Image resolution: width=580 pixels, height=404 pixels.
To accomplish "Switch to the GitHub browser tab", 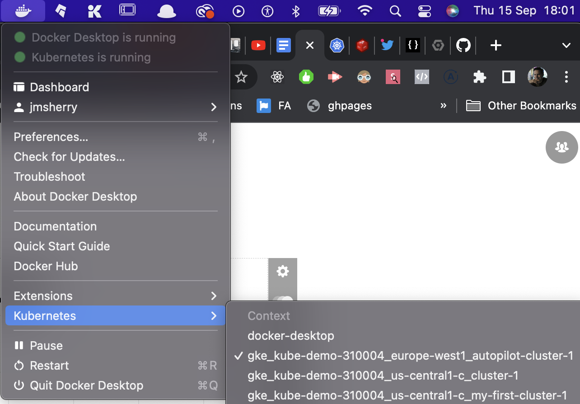I will (463, 45).
